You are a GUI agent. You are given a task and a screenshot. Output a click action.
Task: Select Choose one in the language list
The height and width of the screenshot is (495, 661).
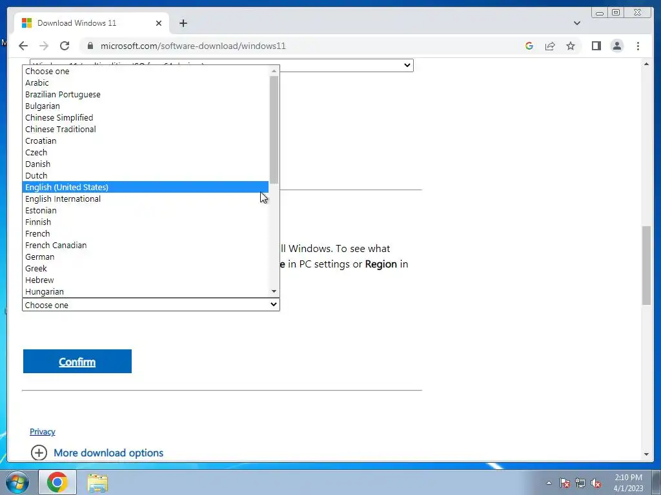(145, 71)
